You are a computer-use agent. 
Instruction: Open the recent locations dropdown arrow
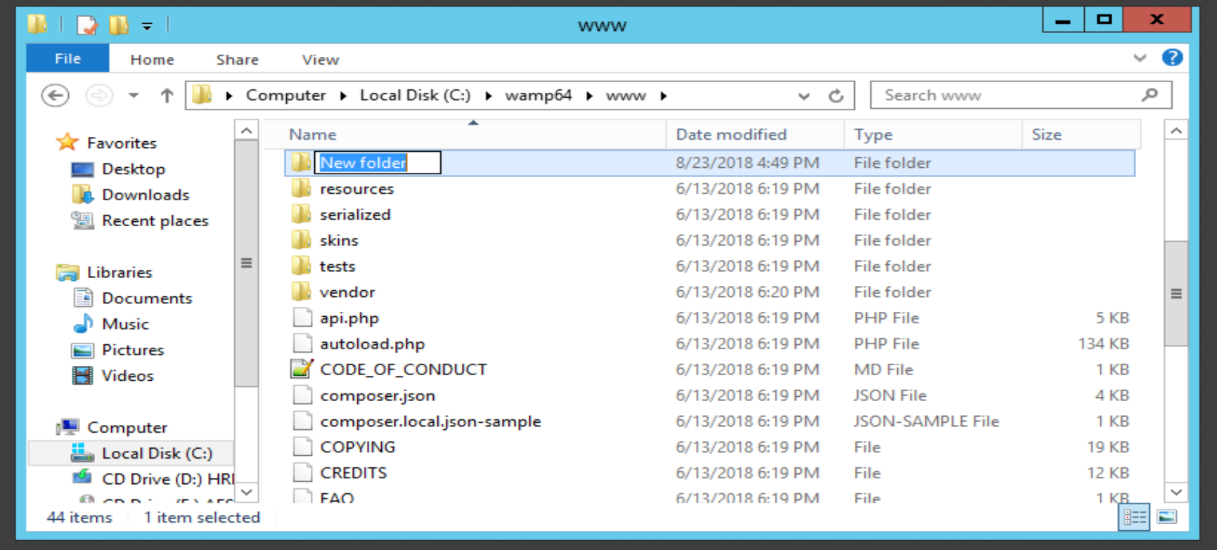click(134, 96)
